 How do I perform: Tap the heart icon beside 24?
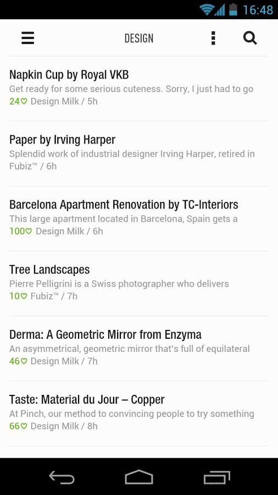(x=24, y=102)
